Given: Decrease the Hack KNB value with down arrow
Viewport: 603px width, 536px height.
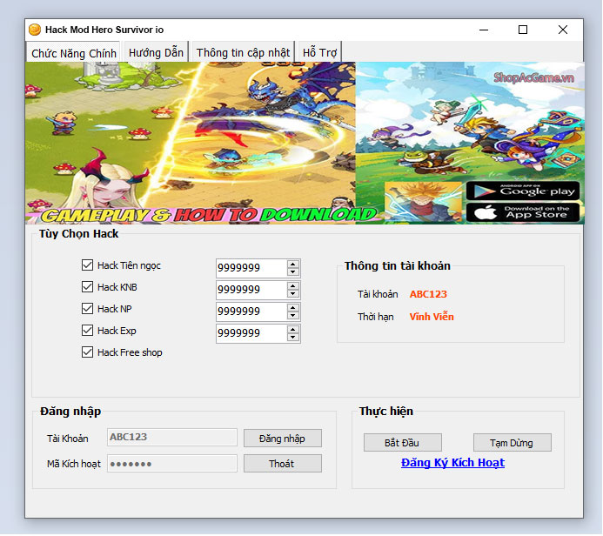Looking at the screenshot, I should pos(293,294).
